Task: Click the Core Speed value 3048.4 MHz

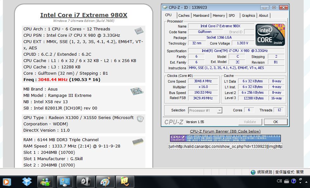Action: pyautogui.click(x=203, y=81)
